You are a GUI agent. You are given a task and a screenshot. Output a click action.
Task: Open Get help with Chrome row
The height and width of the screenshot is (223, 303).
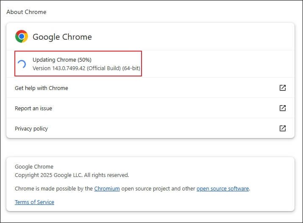pos(150,88)
